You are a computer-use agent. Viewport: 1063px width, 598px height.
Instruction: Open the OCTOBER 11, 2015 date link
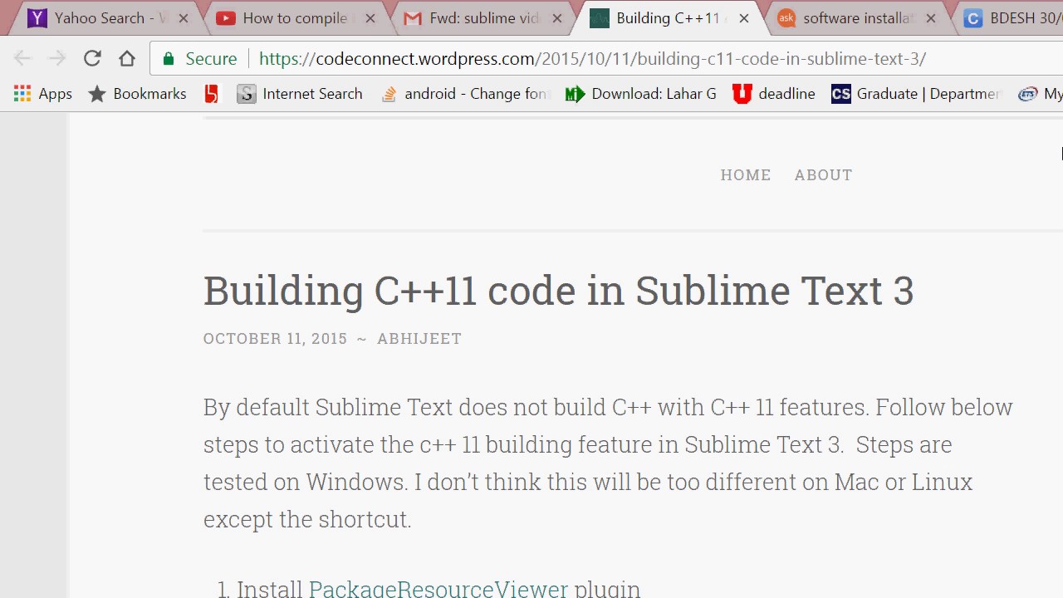pos(275,339)
